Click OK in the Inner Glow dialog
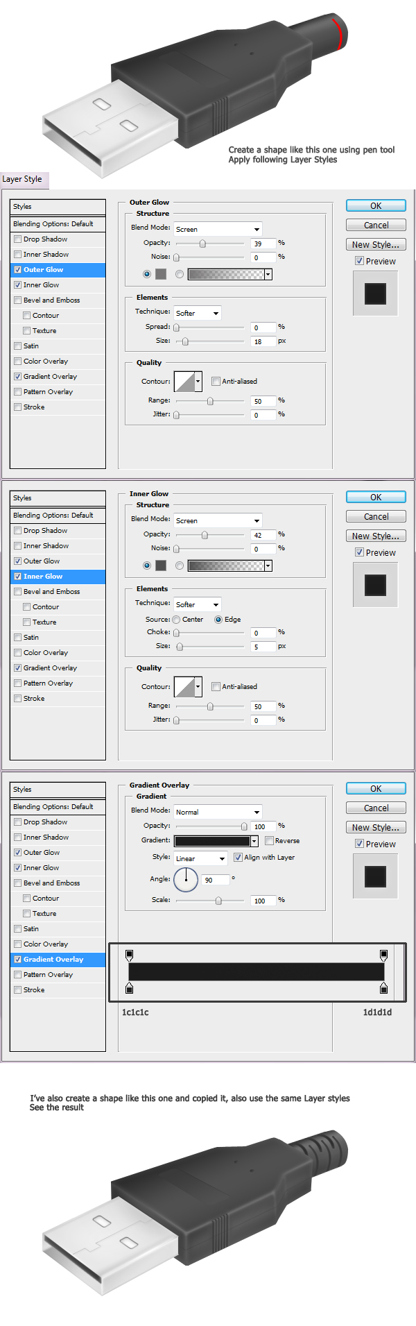This screenshot has height=1326, width=416. (376, 497)
